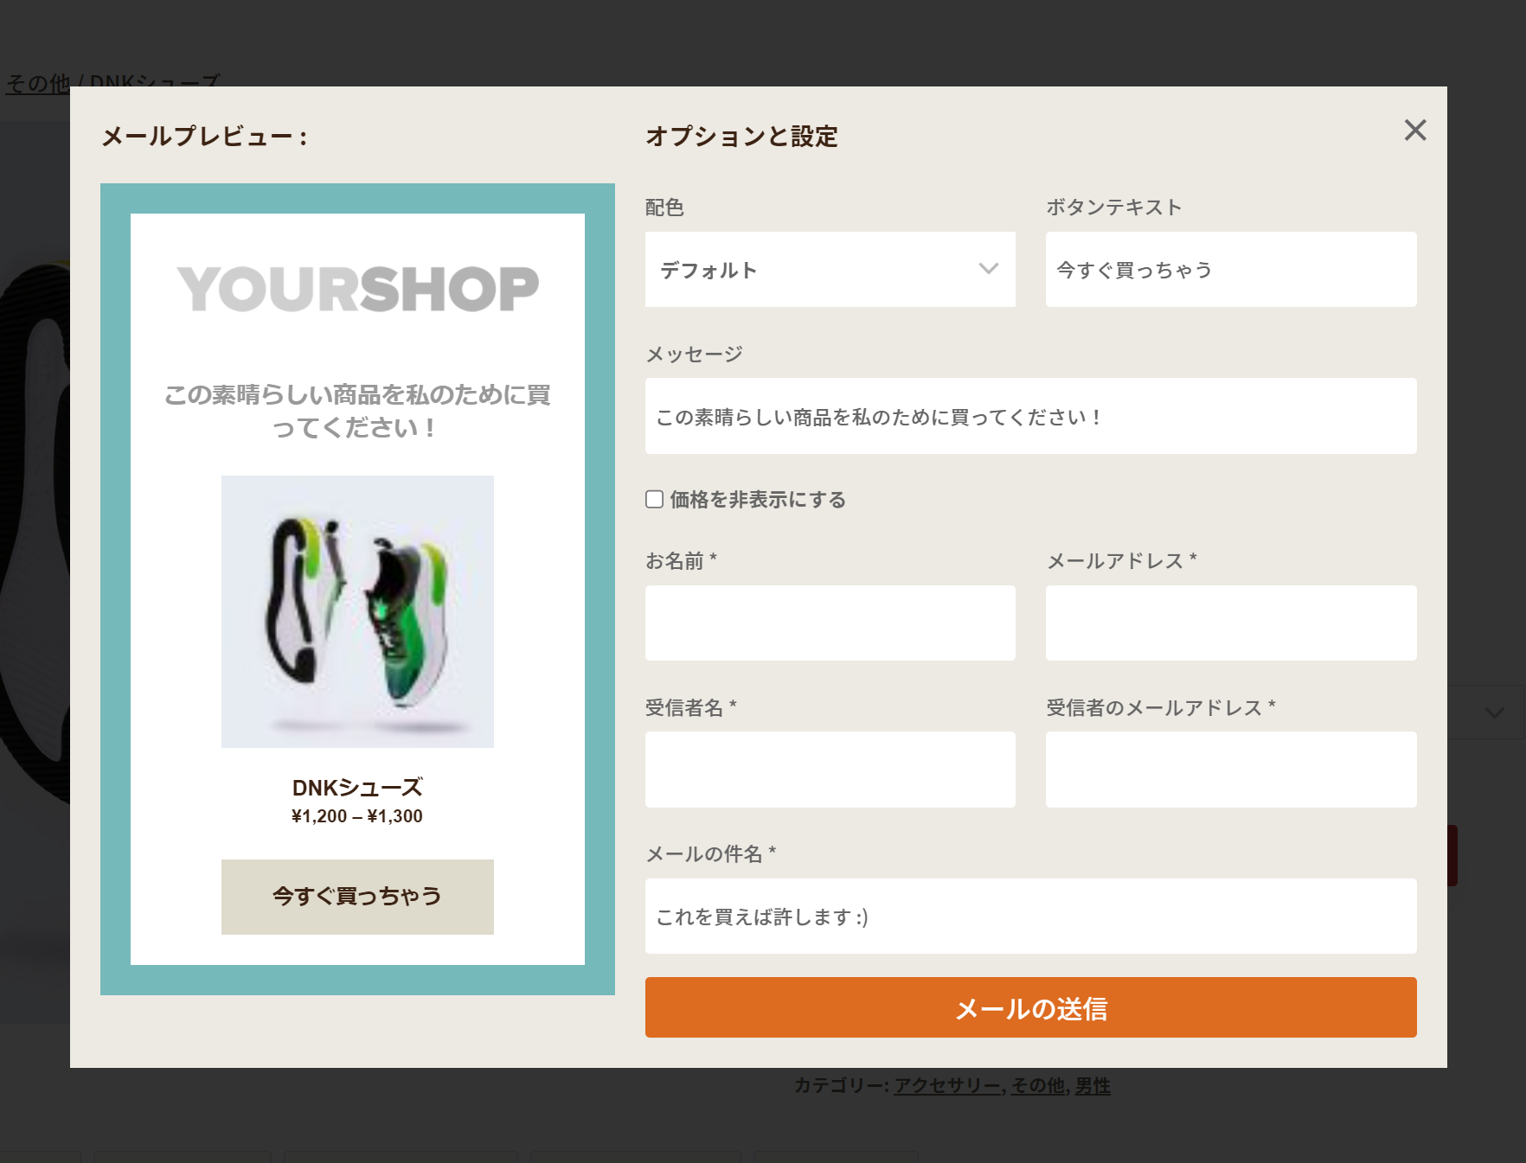Click the メッセージ text field

[1031, 416]
